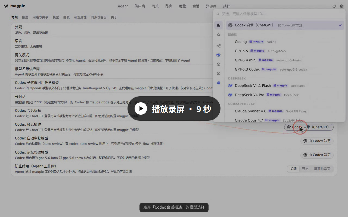Switch to the 同步与备份 settings tab
The height and width of the screenshot is (217, 348).
(x=99, y=17)
